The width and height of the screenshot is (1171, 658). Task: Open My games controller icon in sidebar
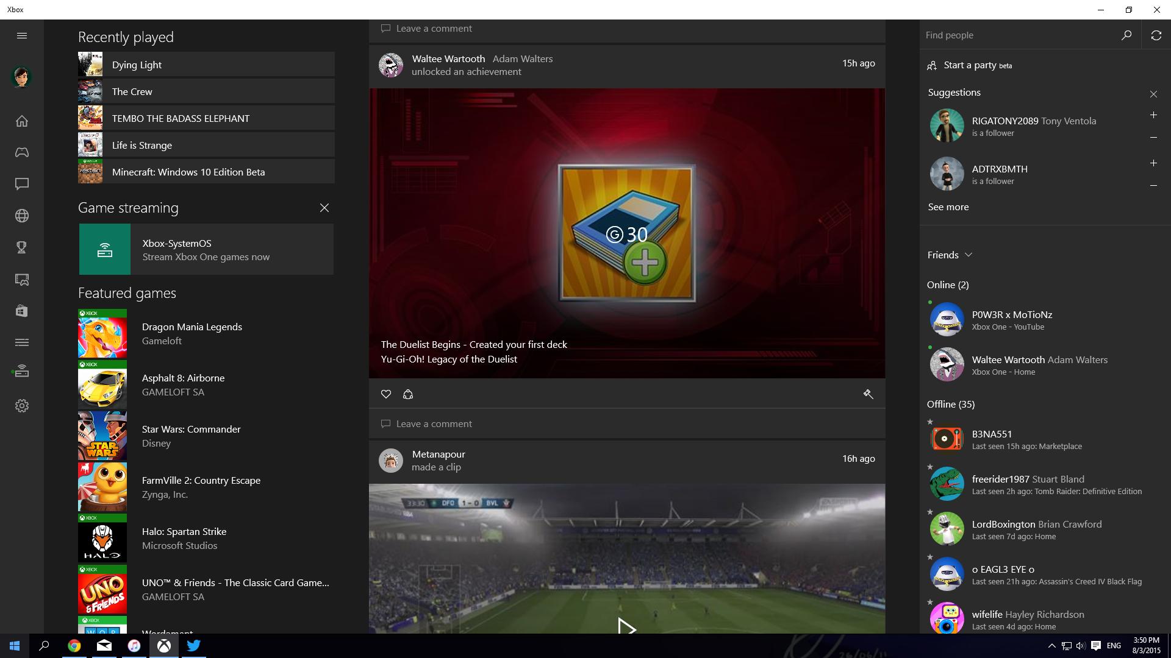(22, 152)
